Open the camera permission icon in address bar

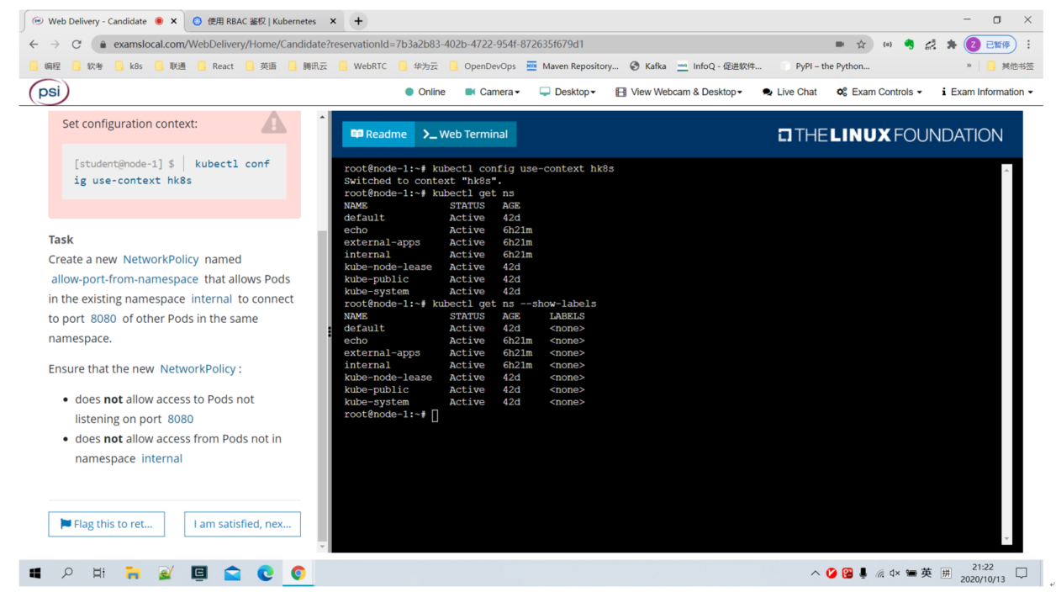[839, 44]
